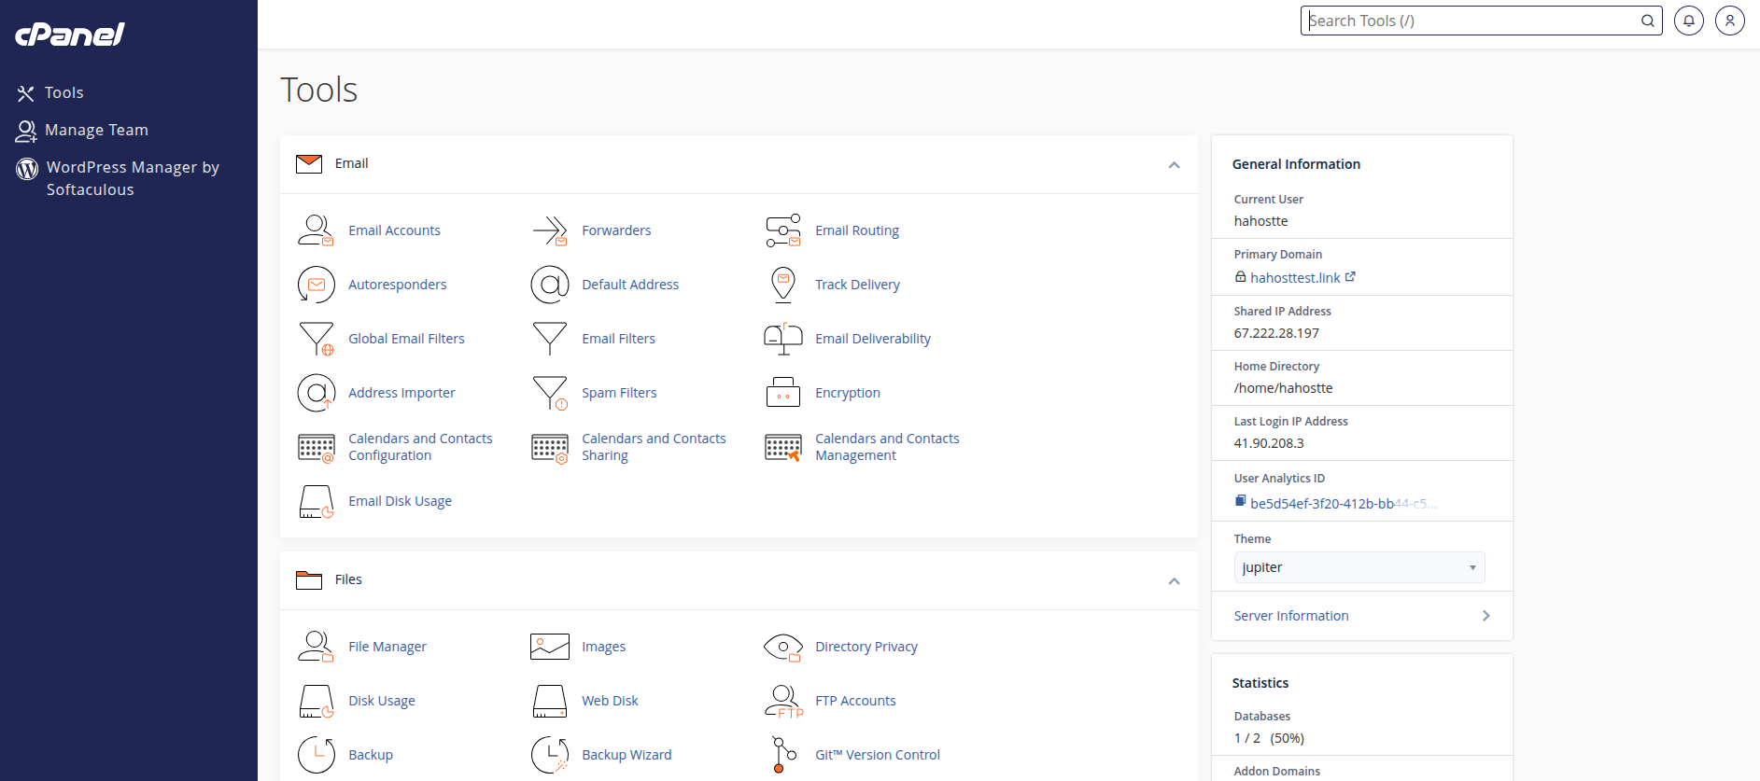Open the Backup clock icon
The width and height of the screenshot is (1760, 781).
(x=316, y=755)
